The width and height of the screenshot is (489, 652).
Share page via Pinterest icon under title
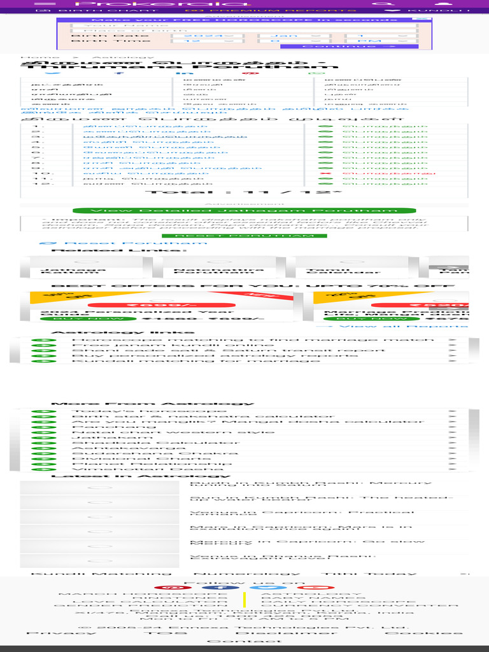[250, 73]
